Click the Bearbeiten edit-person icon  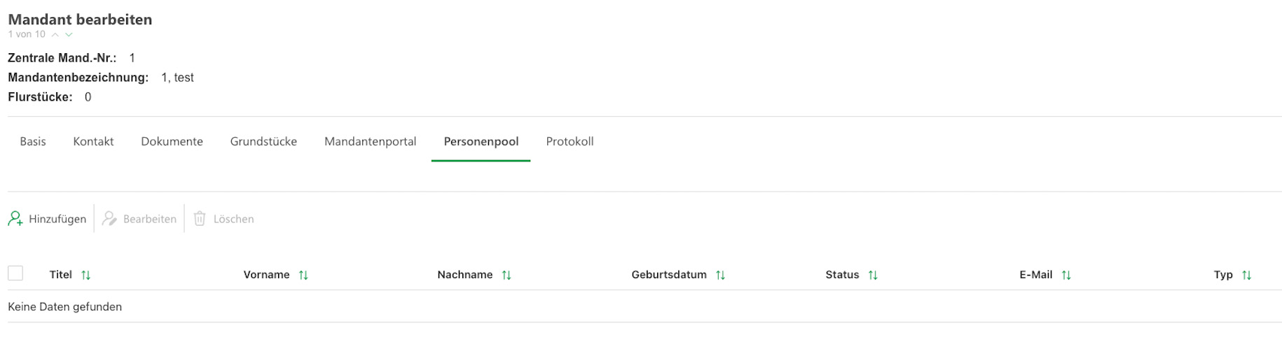pyautogui.click(x=109, y=219)
